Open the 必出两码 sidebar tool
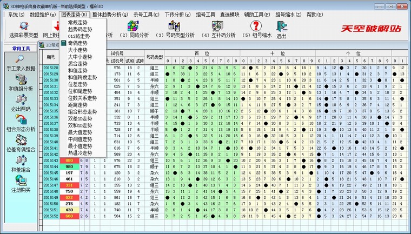411x234 pixels. tap(21, 103)
